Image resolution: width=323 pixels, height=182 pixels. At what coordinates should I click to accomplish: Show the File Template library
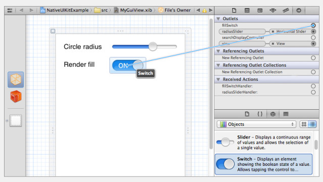pyautogui.click(x=247, y=114)
